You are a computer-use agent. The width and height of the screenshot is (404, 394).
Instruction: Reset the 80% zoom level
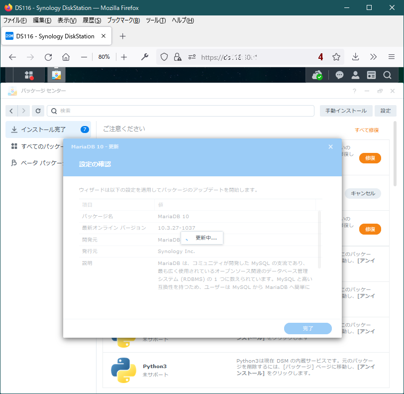click(x=104, y=57)
